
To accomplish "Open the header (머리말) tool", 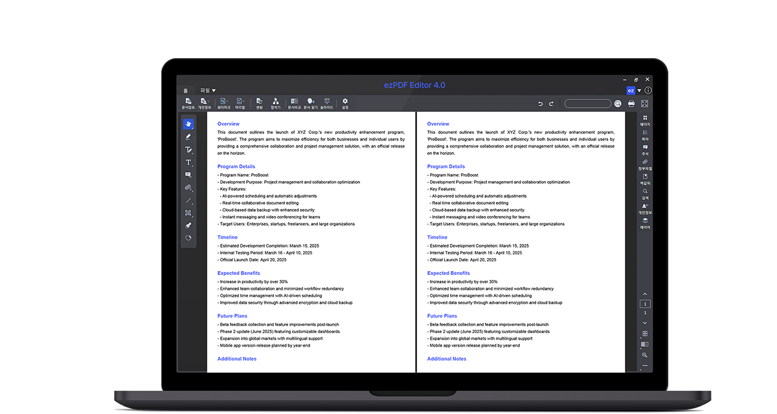I will pyautogui.click(x=240, y=103).
